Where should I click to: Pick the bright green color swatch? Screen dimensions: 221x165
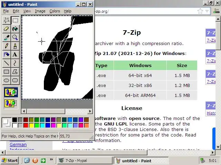click(x=37, y=125)
